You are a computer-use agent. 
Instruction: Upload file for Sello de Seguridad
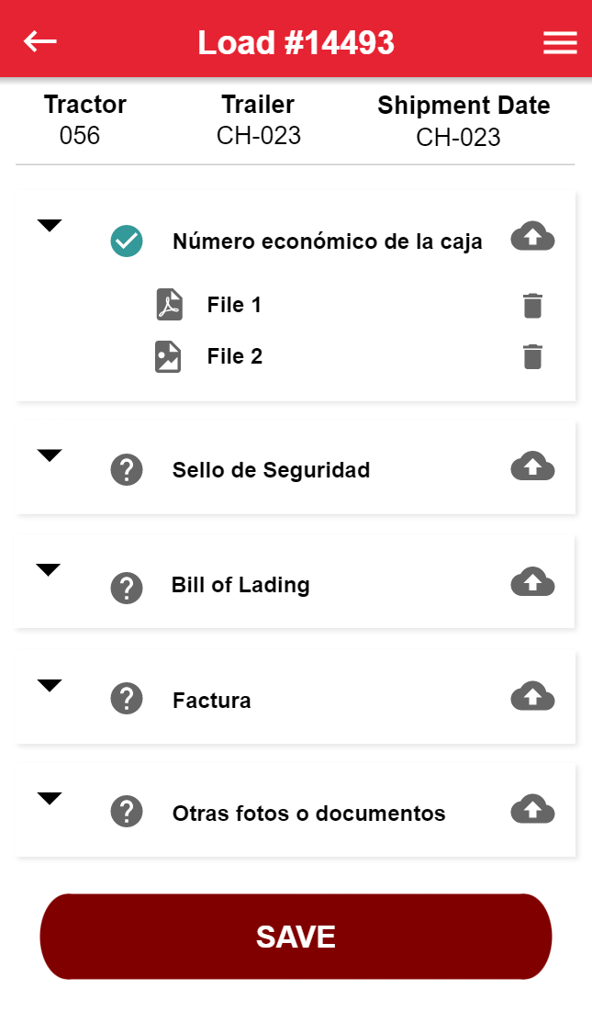(x=532, y=466)
